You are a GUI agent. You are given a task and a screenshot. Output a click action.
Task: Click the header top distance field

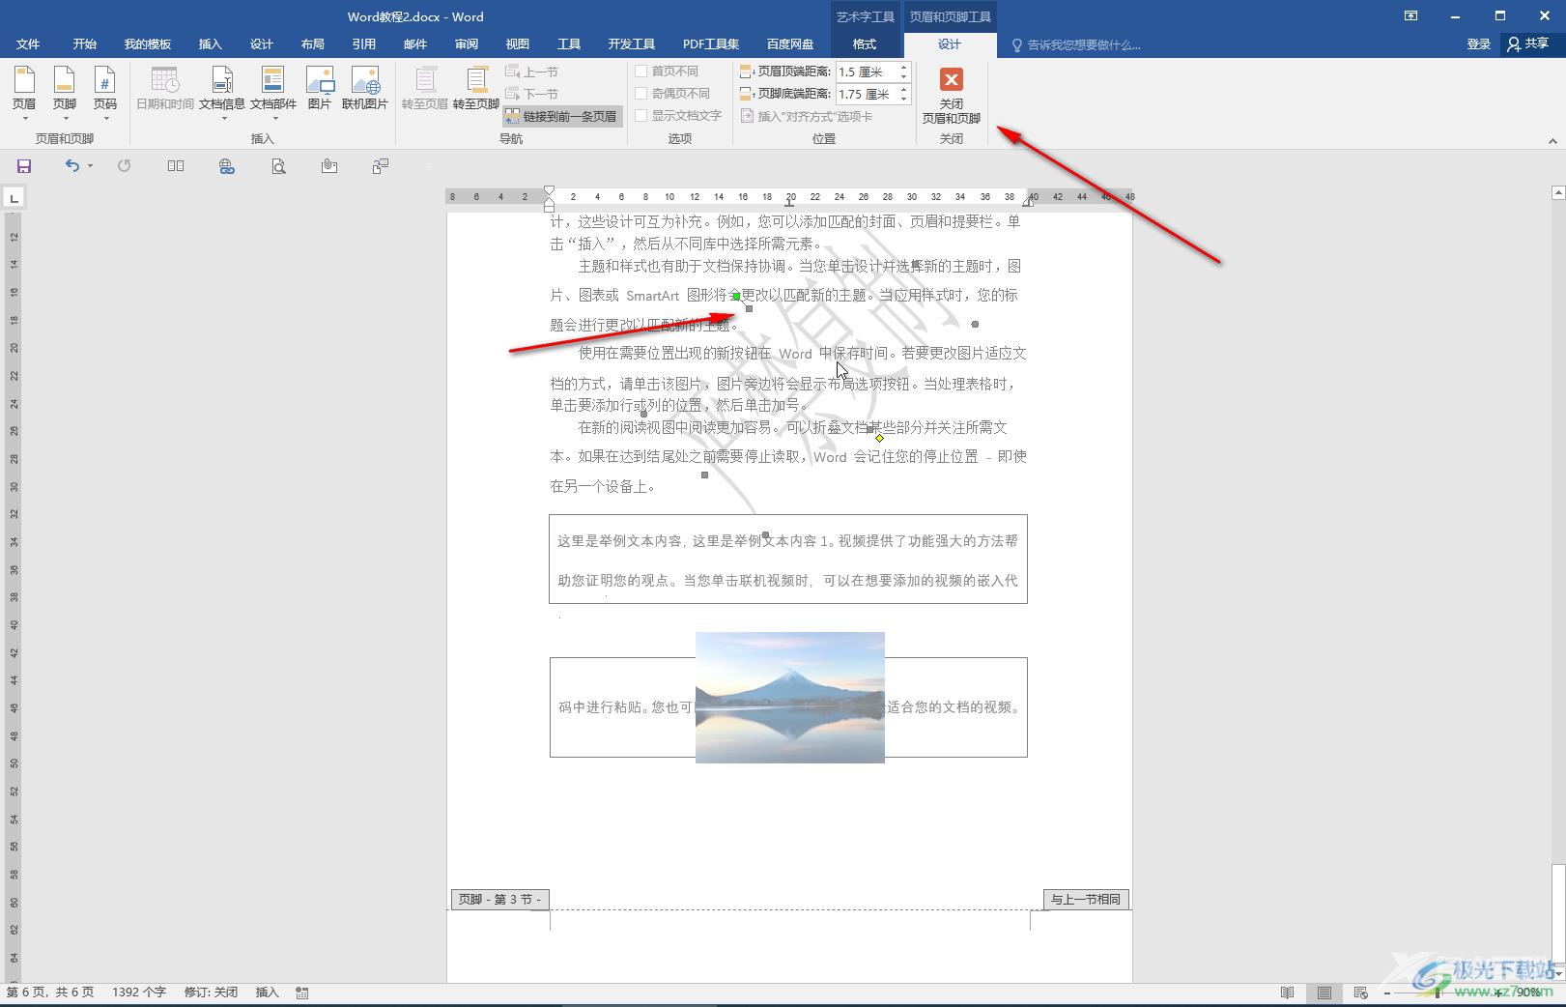pos(866,72)
